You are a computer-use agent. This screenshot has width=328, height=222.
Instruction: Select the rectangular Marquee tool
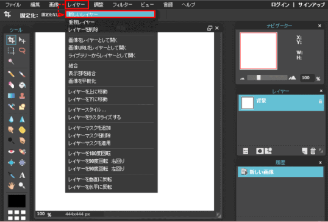click(11, 51)
